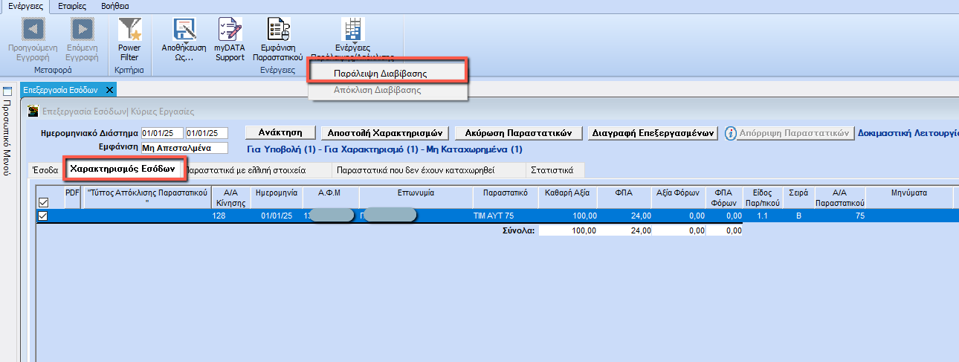The height and width of the screenshot is (362, 959).
Task: Toggle the select-all checkbox in grid header
Action: [43, 202]
